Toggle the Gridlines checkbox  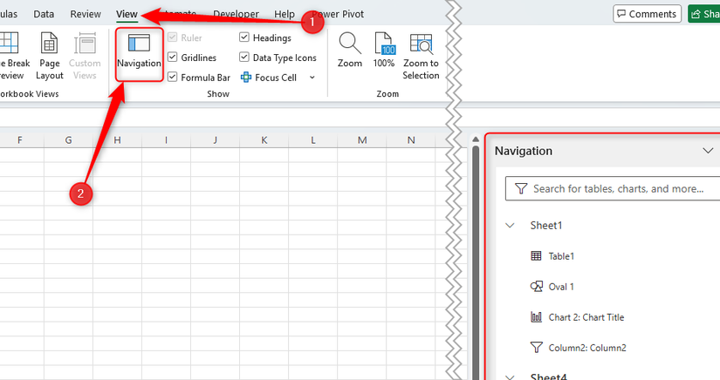tap(173, 58)
